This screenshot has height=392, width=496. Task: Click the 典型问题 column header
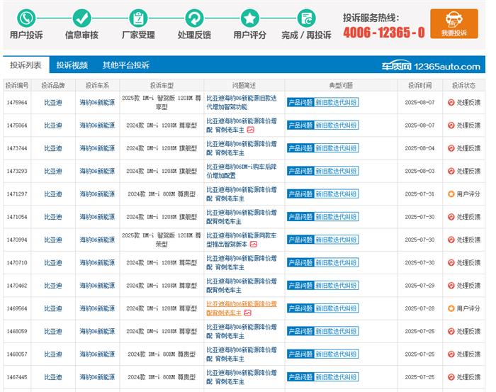pyautogui.click(x=341, y=86)
